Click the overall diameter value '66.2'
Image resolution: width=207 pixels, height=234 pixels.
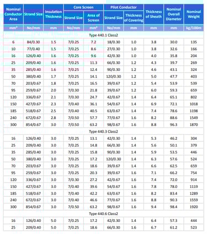click(x=173, y=173)
